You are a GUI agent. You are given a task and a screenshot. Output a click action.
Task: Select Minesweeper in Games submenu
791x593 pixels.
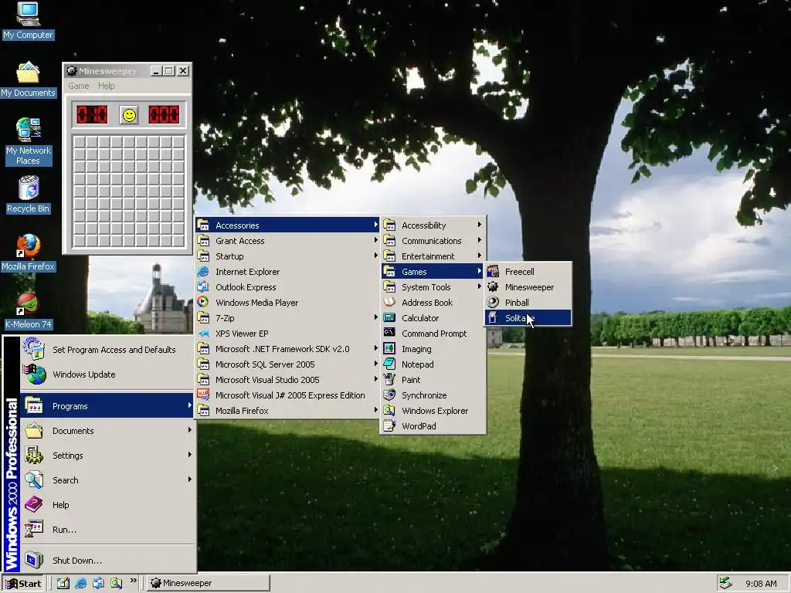pyautogui.click(x=528, y=287)
